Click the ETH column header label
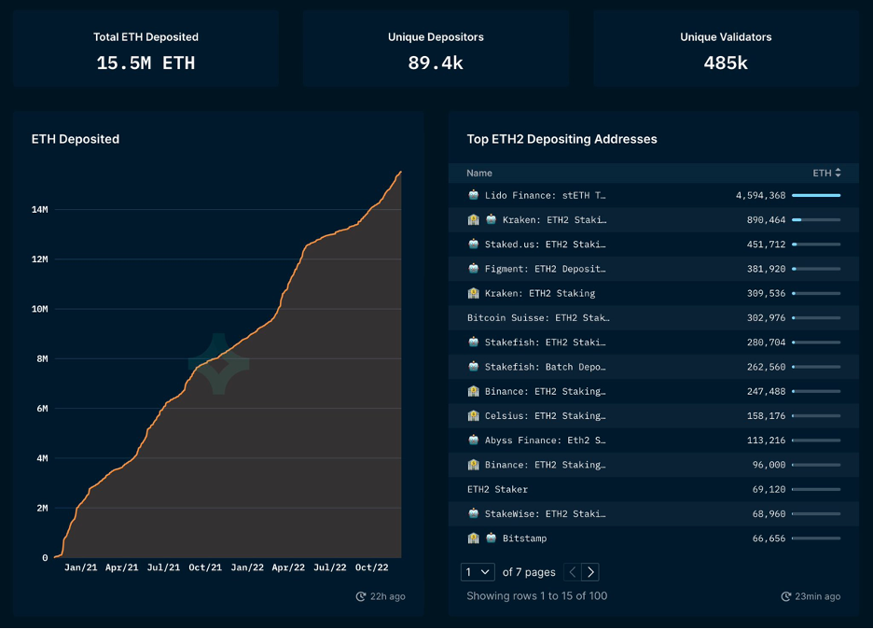The height and width of the screenshot is (629, 873). (x=822, y=173)
